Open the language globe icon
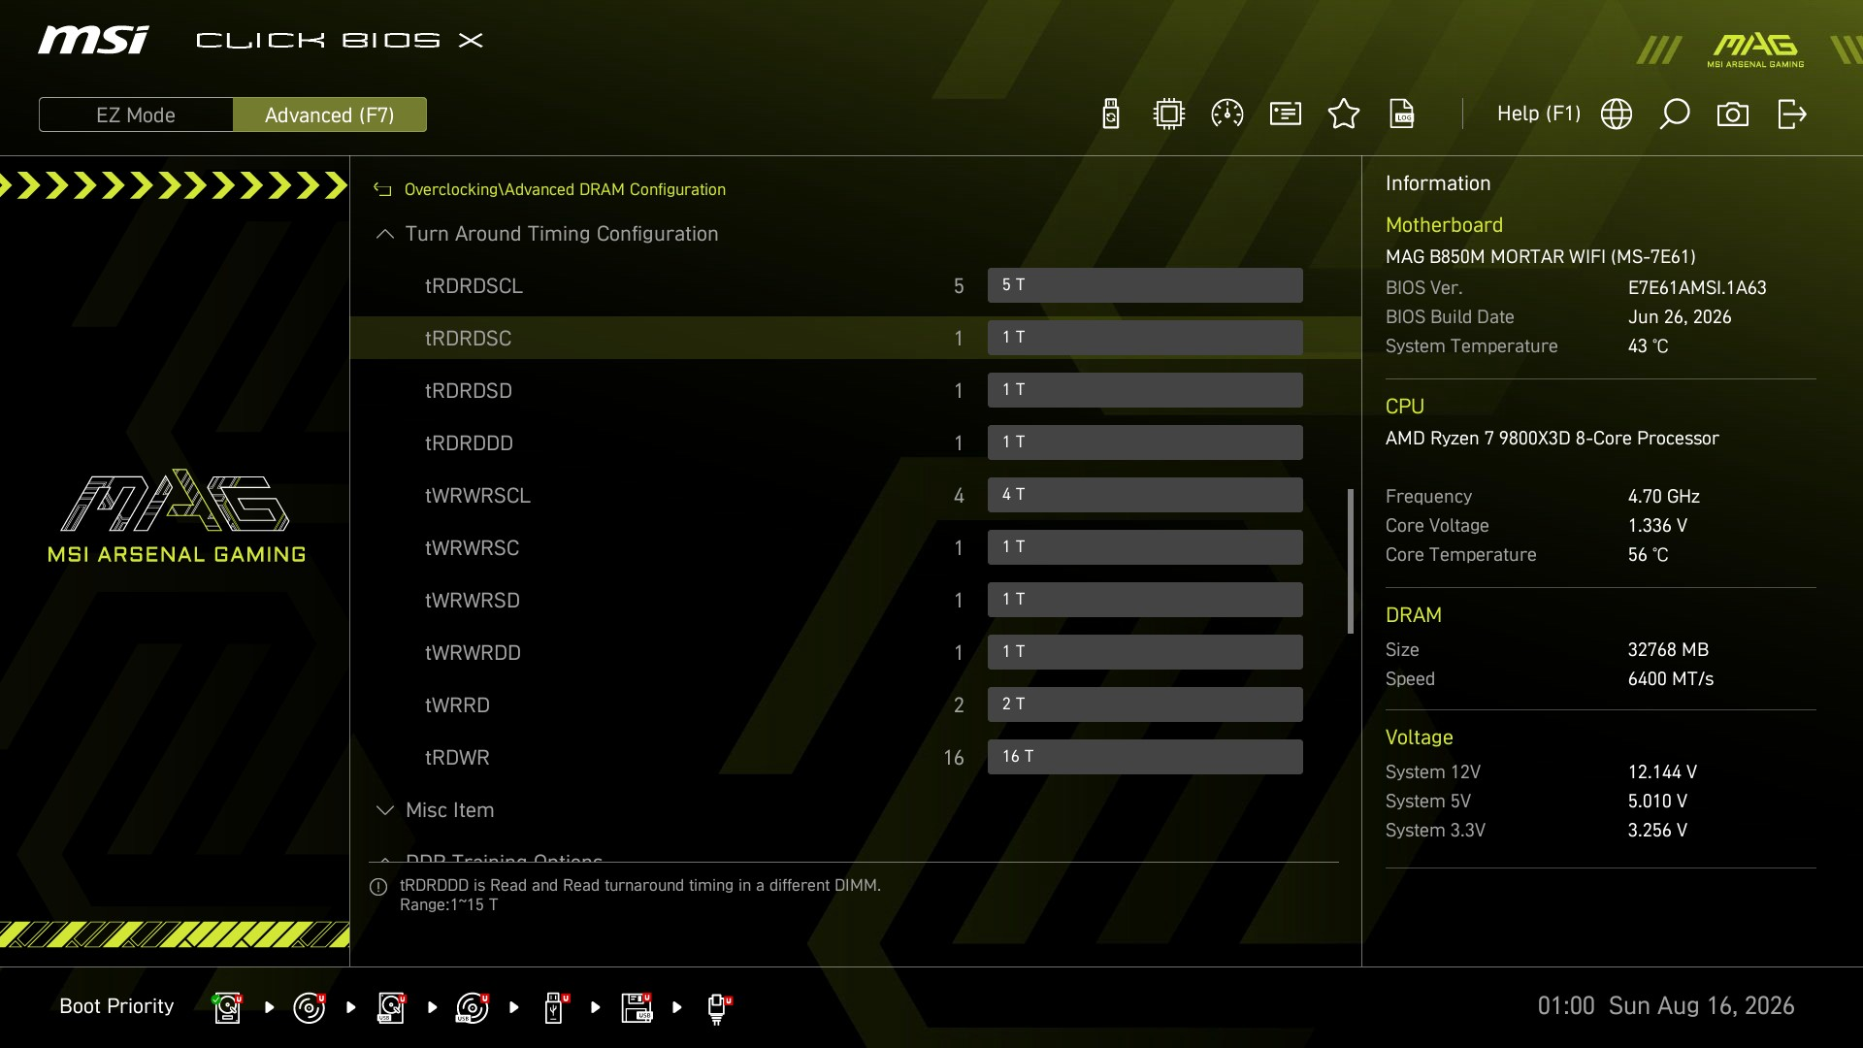 [1617, 114]
